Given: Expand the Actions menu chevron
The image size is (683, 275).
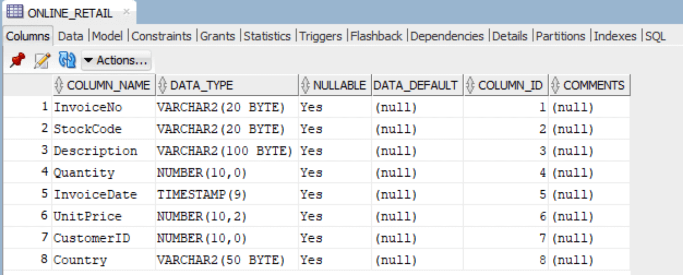Looking at the screenshot, I should [88, 60].
